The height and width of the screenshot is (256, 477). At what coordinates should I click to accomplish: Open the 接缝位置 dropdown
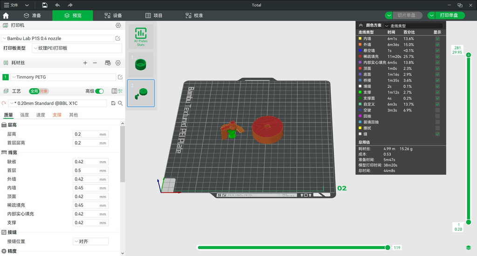pyautogui.click(x=91, y=242)
